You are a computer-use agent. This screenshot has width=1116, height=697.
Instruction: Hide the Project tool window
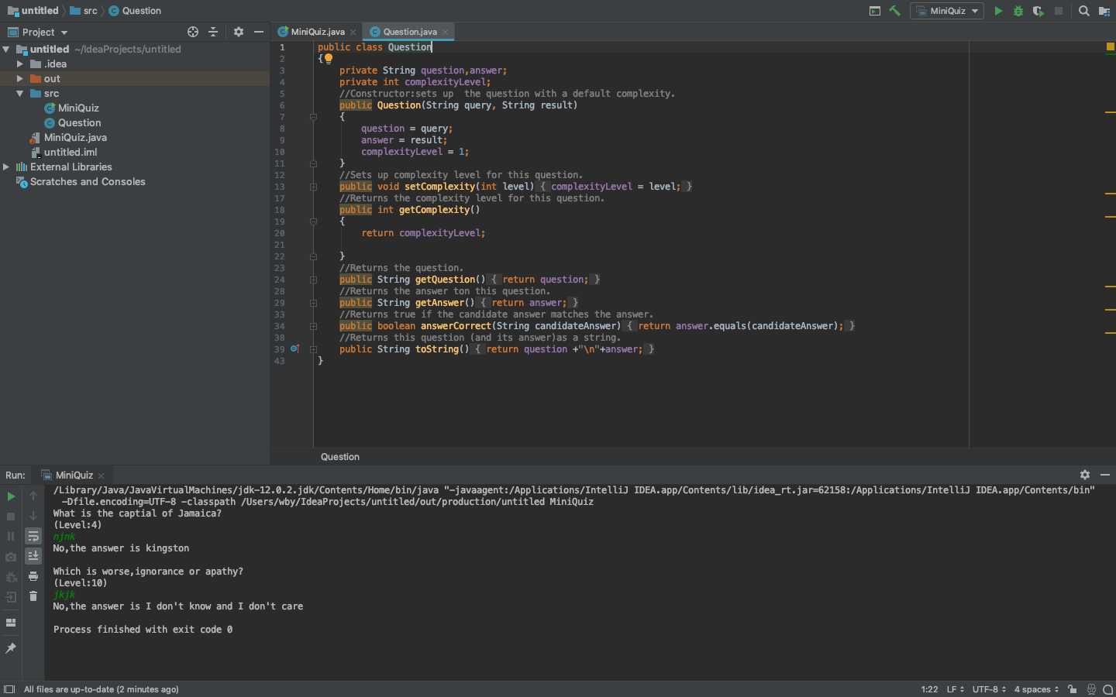coord(259,32)
